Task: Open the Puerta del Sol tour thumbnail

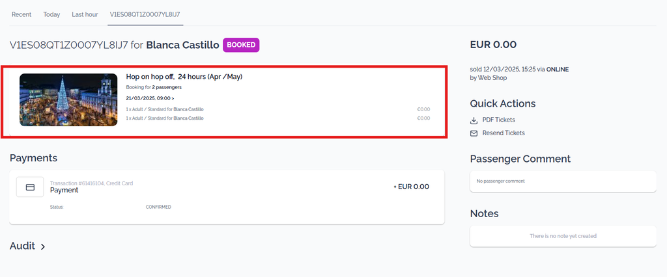Action: [68, 100]
